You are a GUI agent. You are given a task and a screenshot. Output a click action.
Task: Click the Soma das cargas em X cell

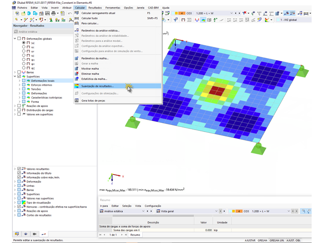point(153,230)
